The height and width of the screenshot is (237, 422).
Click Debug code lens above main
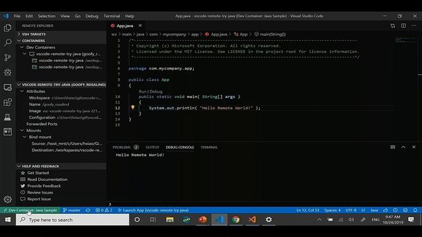[x=156, y=92]
